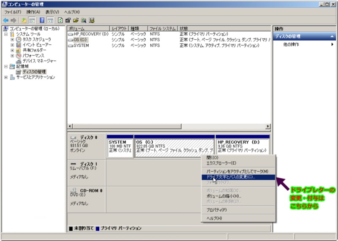This screenshot has width=338, height=241.
Task: Click the Properties toolbar icon
Action: [68, 20]
